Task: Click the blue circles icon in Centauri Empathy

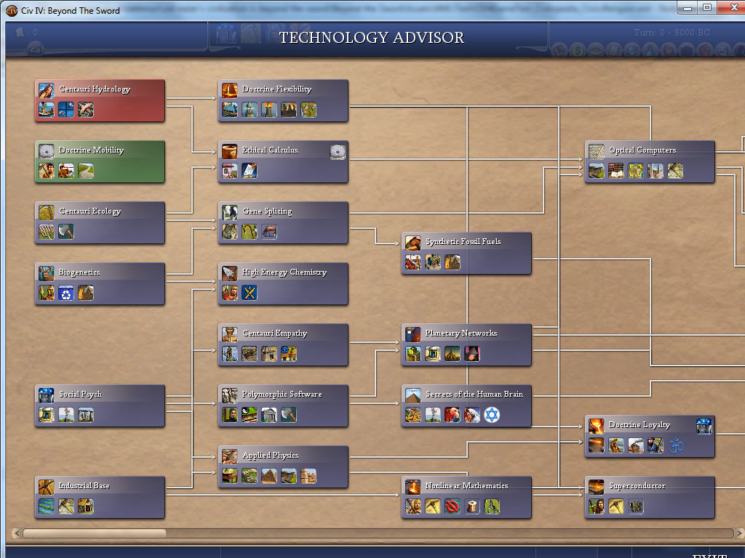Action: coord(288,354)
